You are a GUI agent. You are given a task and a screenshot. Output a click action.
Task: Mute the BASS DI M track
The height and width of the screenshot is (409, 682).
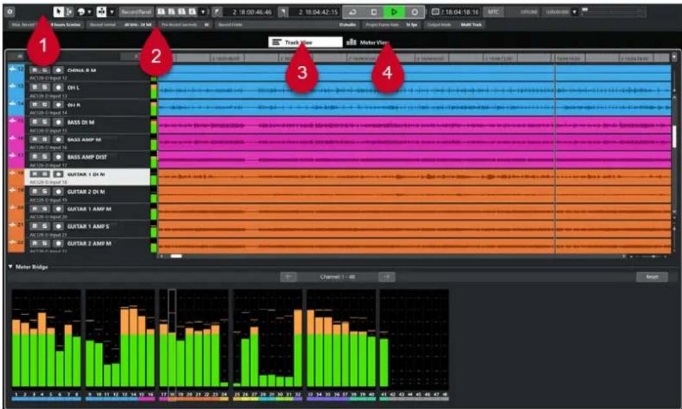point(35,122)
